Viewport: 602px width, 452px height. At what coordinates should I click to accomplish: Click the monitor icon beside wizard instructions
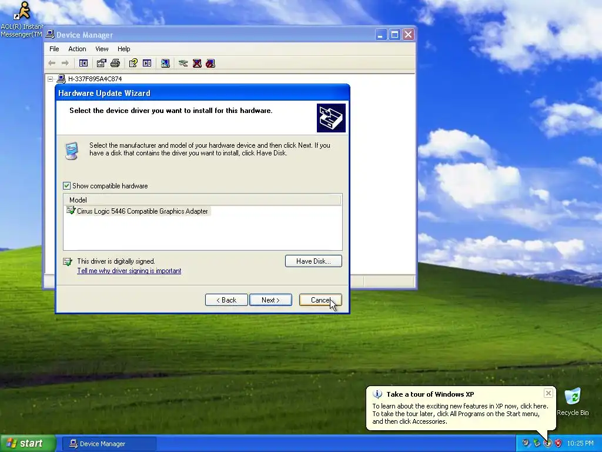(x=71, y=151)
